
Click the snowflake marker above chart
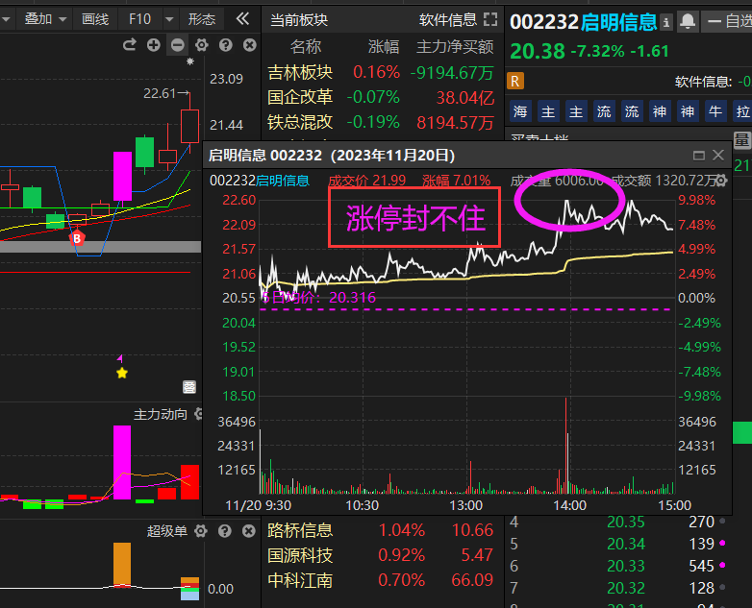coord(190,61)
